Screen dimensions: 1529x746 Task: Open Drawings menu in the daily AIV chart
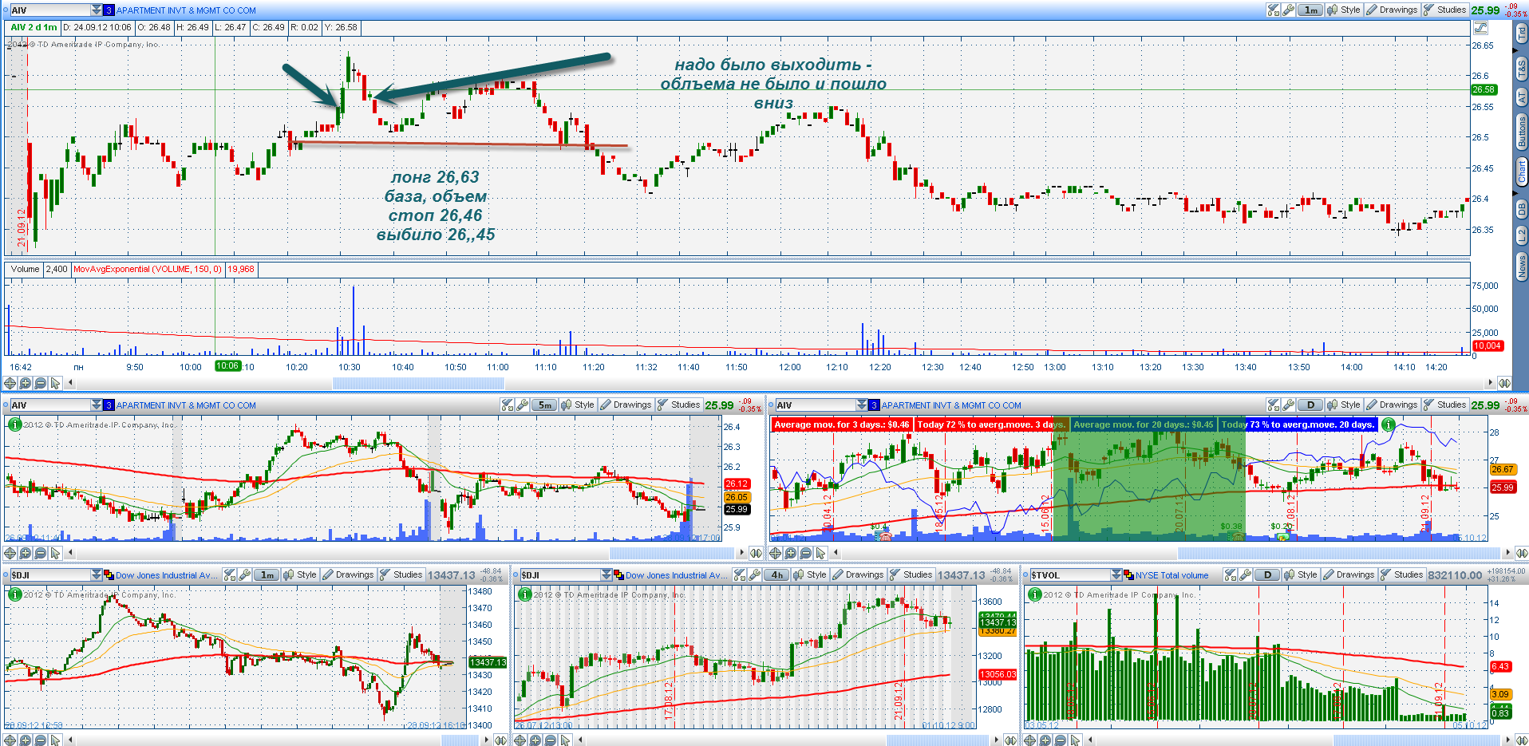click(1392, 405)
